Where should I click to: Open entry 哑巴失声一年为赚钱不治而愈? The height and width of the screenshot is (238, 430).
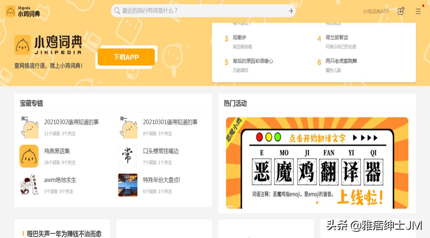pyautogui.click(x=64, y=234)
